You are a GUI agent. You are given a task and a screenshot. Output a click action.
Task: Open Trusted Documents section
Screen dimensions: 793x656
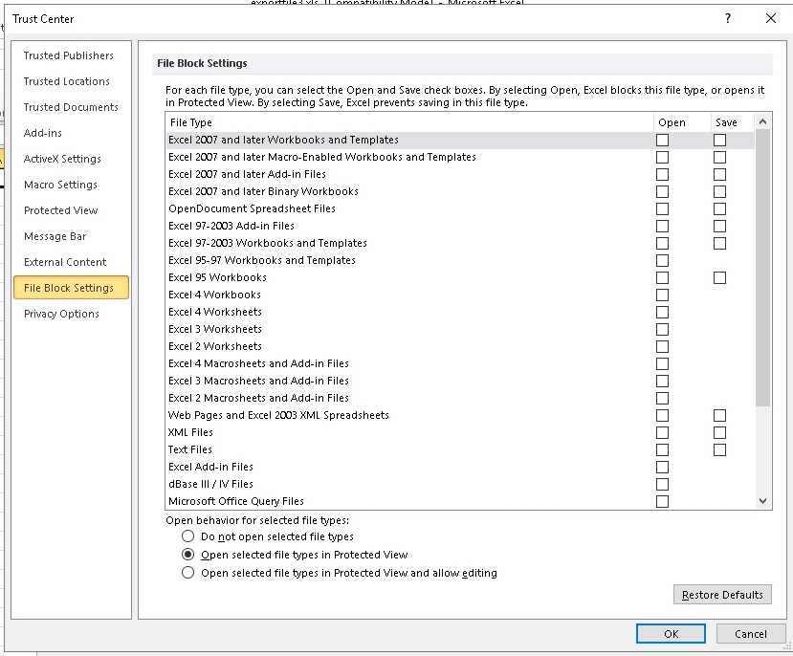71,107
